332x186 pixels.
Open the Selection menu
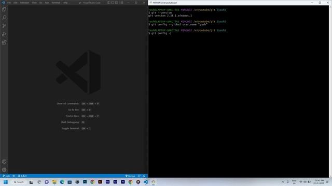24,3
